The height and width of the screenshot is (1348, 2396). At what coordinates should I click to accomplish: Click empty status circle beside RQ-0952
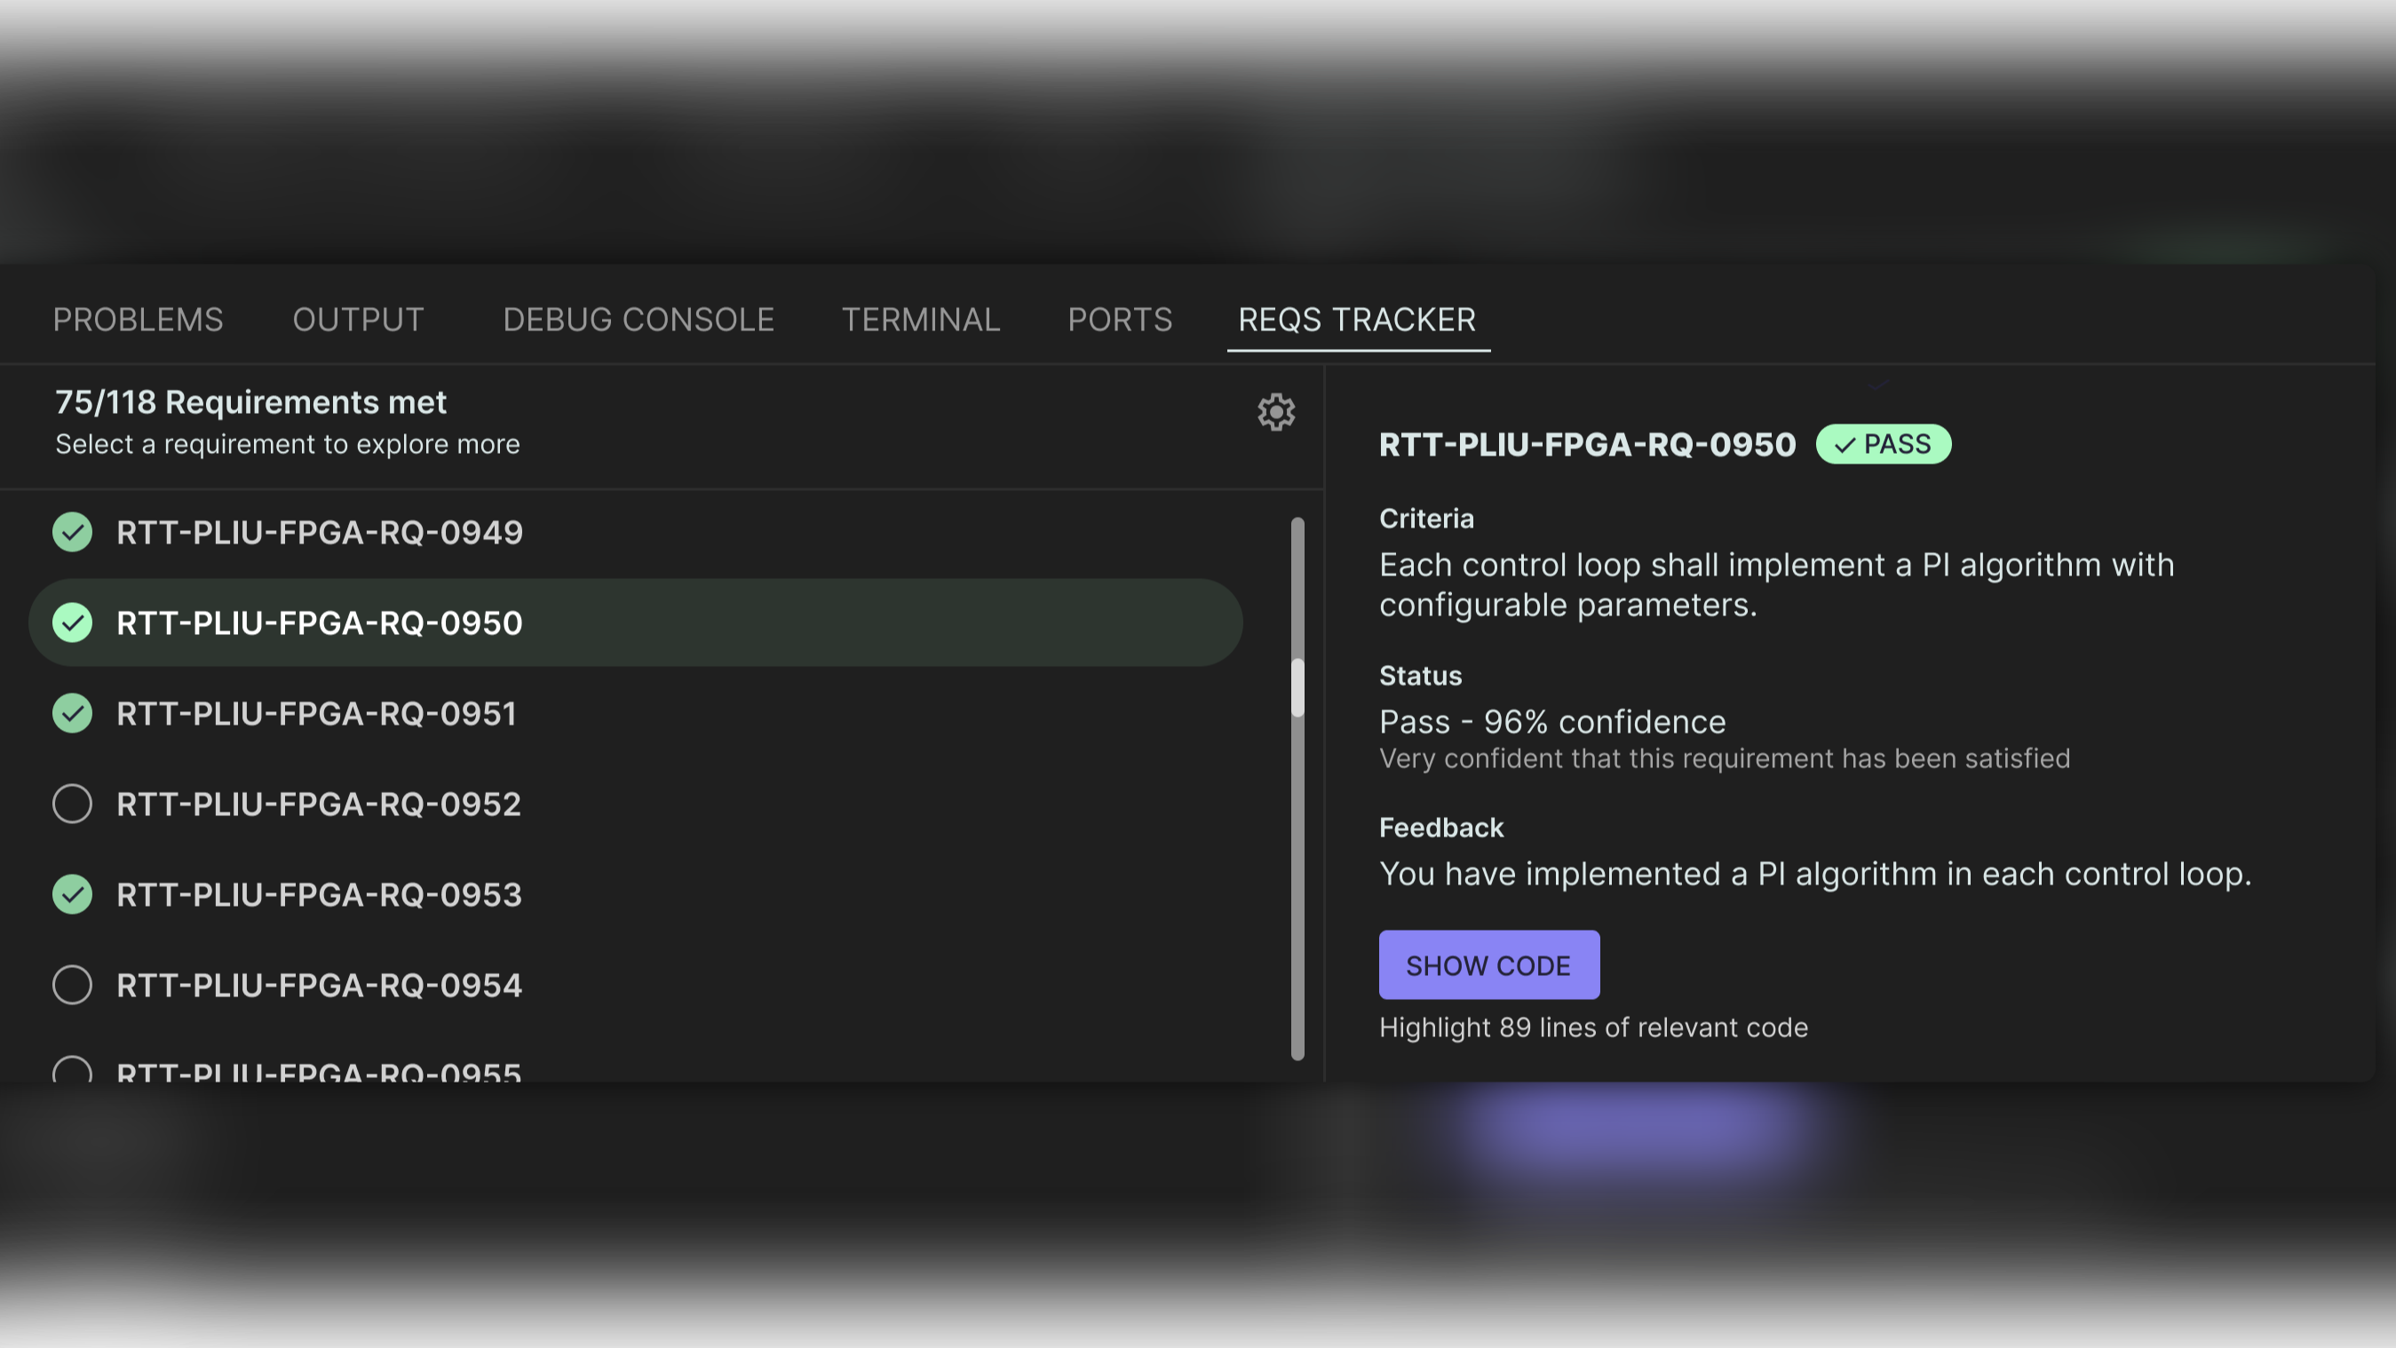click(73, 804)
